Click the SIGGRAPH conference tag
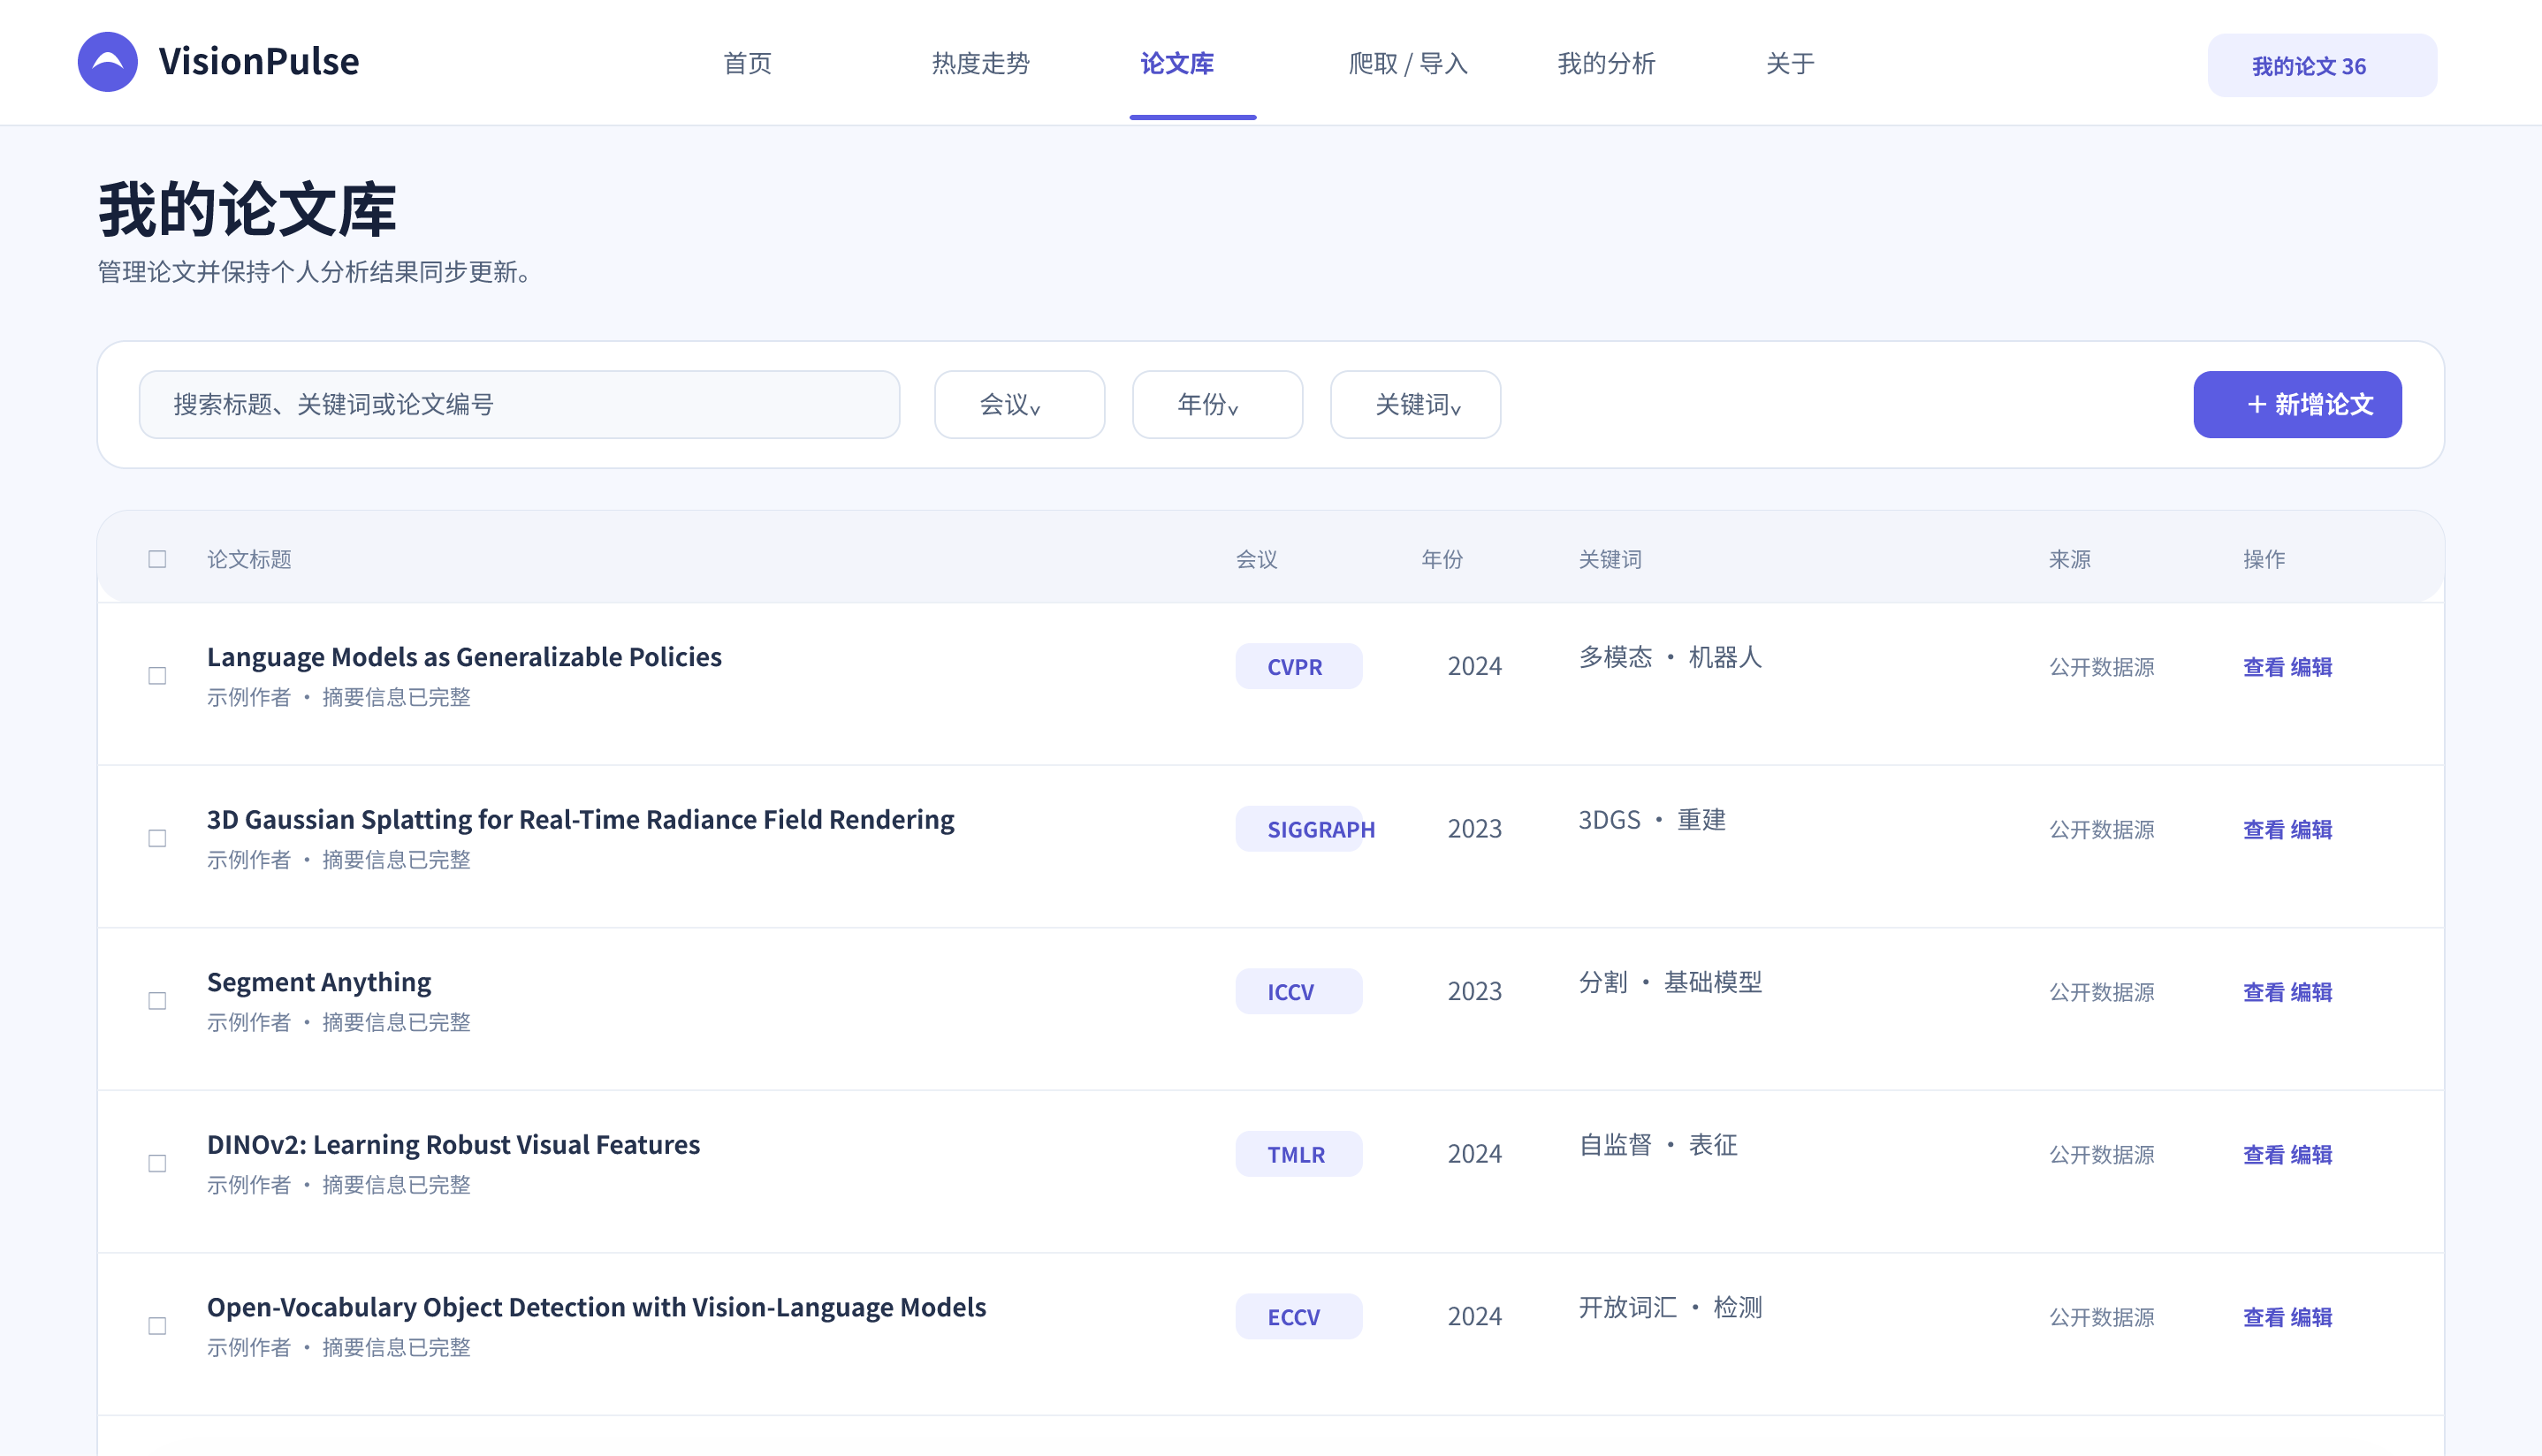 tap(1298, 830)
